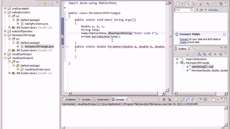Screen dimensions: 230x129
Task: Toggle Categorized presentation in Task List
Action: (x=188, y=4)
